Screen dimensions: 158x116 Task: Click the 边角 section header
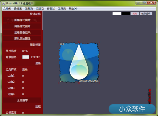38,63
